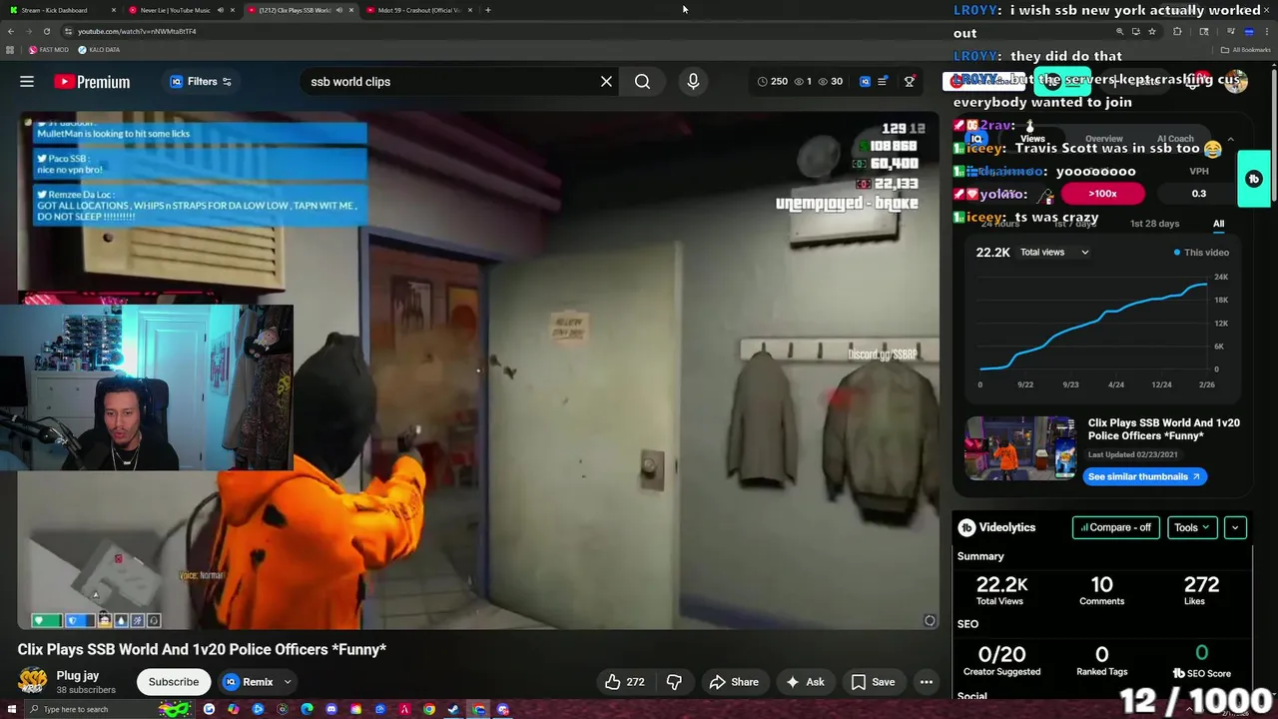Image resolution: width=1278 pixels, height=719 pixels.
Task: Open KALO DATA bookmark
Action: tap(99, 50)
